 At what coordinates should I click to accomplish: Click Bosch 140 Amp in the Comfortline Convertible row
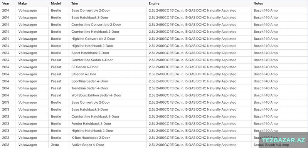point(266,25)
